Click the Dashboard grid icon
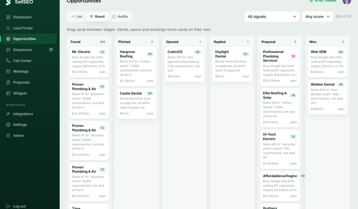The width and height of the screenshot is (358, 209). click(8, 17)
